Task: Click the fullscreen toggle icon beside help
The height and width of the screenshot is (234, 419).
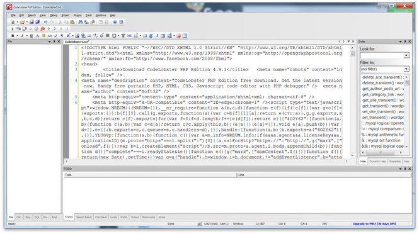Action: pos(121,22)
